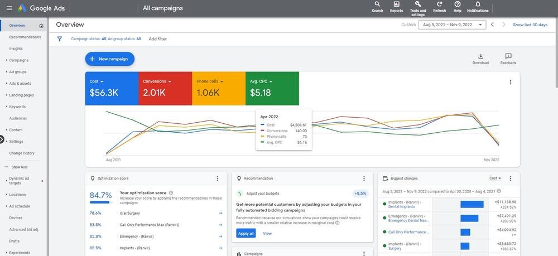This screenshot has width=558, height=256.
Task: Open Change history in the sidebar
Action: (x=22, y=153)
